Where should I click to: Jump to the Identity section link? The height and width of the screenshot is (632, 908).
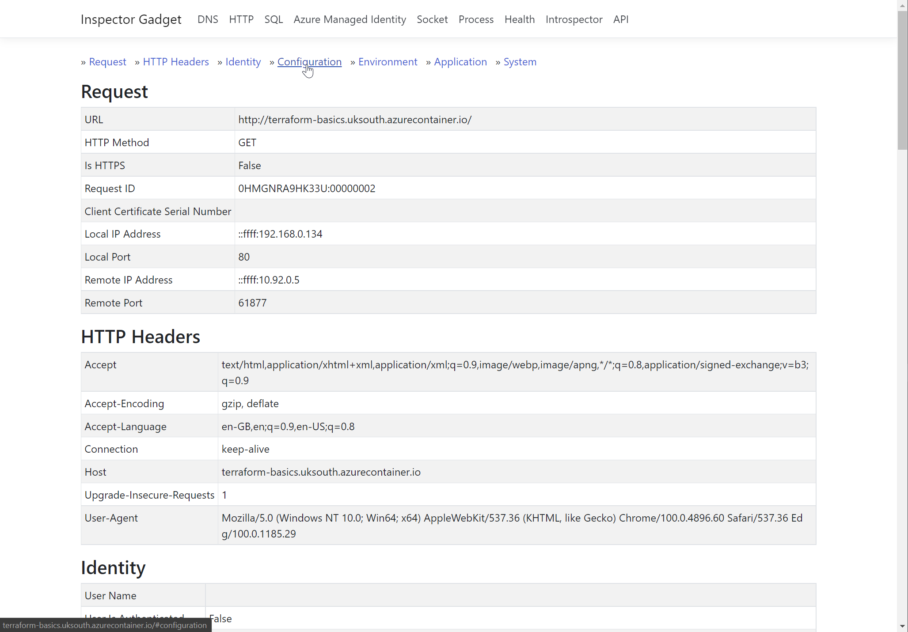pos(243,62)
